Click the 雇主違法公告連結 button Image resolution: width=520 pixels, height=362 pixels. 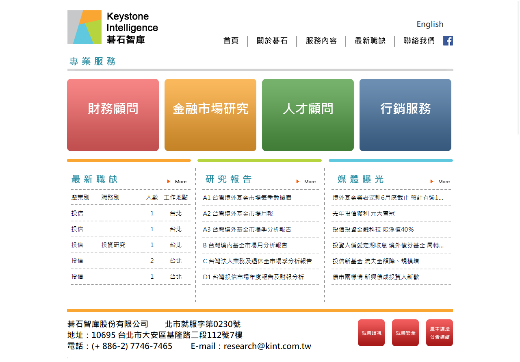click(440, 333)
